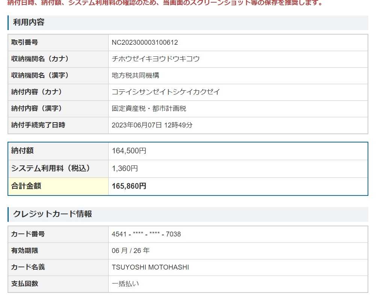Click the transaction number NC202300003100612
Image resolution: width=377 pixels, height=303 pixels.
(x=145, y=42)
